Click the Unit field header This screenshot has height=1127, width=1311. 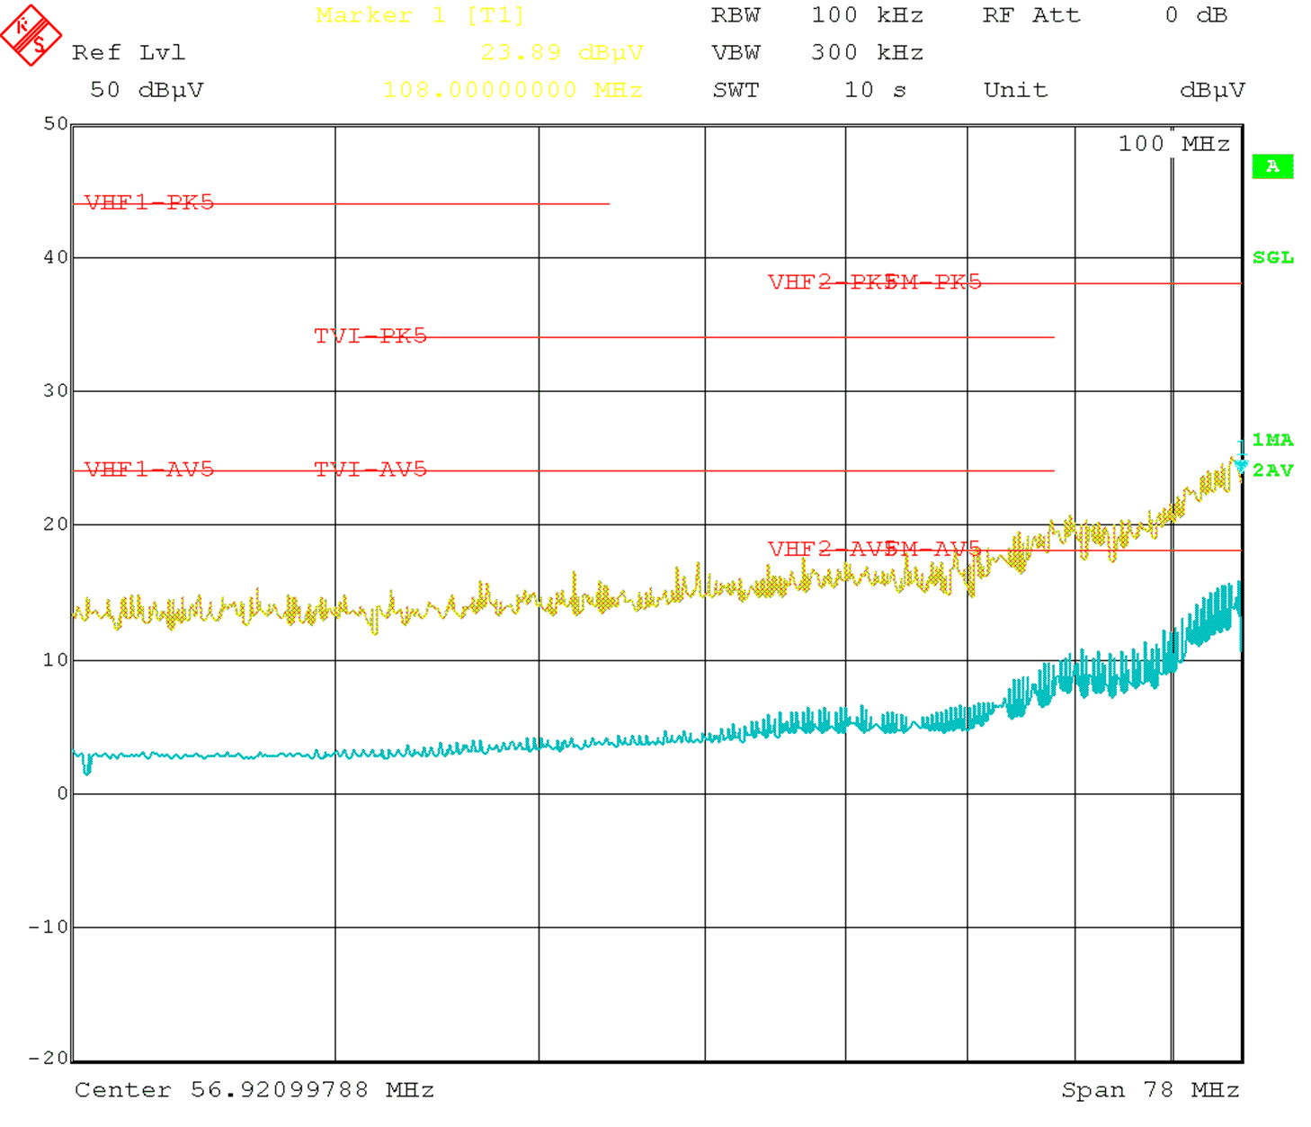1016,89
